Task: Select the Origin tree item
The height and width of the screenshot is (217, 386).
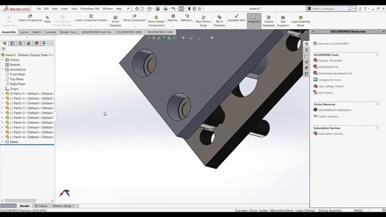Action: 14,89
